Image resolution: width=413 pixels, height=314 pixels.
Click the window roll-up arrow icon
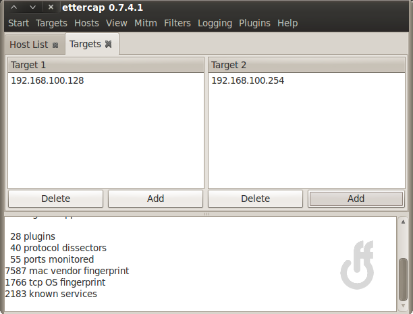tap(14, 7)
